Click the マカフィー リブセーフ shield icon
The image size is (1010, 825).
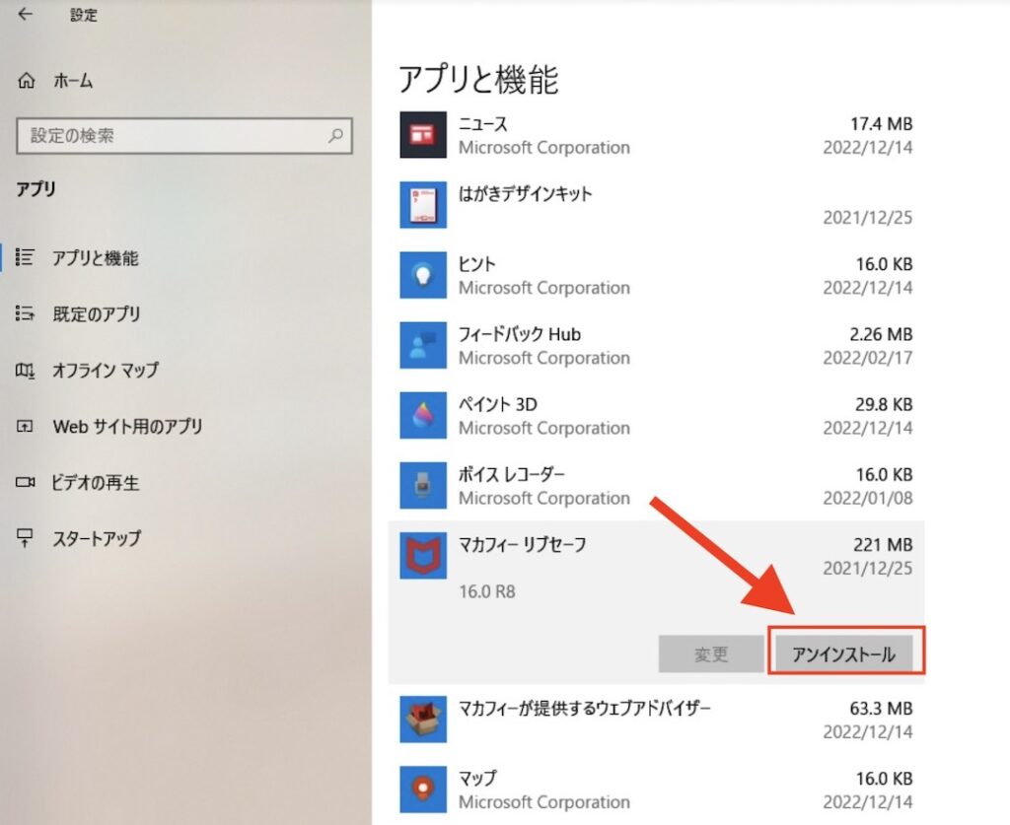(422, 555)
